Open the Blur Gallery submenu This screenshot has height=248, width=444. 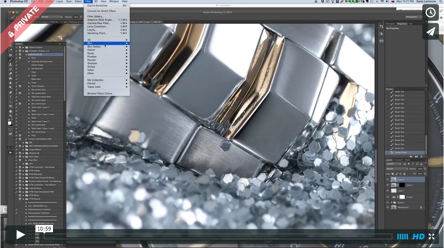coord(107,47)
